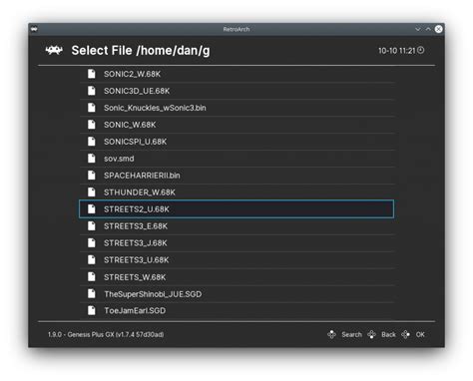The width and height of the screenshot is (473, 381).
Task: Select SPACEHARRIERII.bin entry
Action: click(x=236, y=176)
